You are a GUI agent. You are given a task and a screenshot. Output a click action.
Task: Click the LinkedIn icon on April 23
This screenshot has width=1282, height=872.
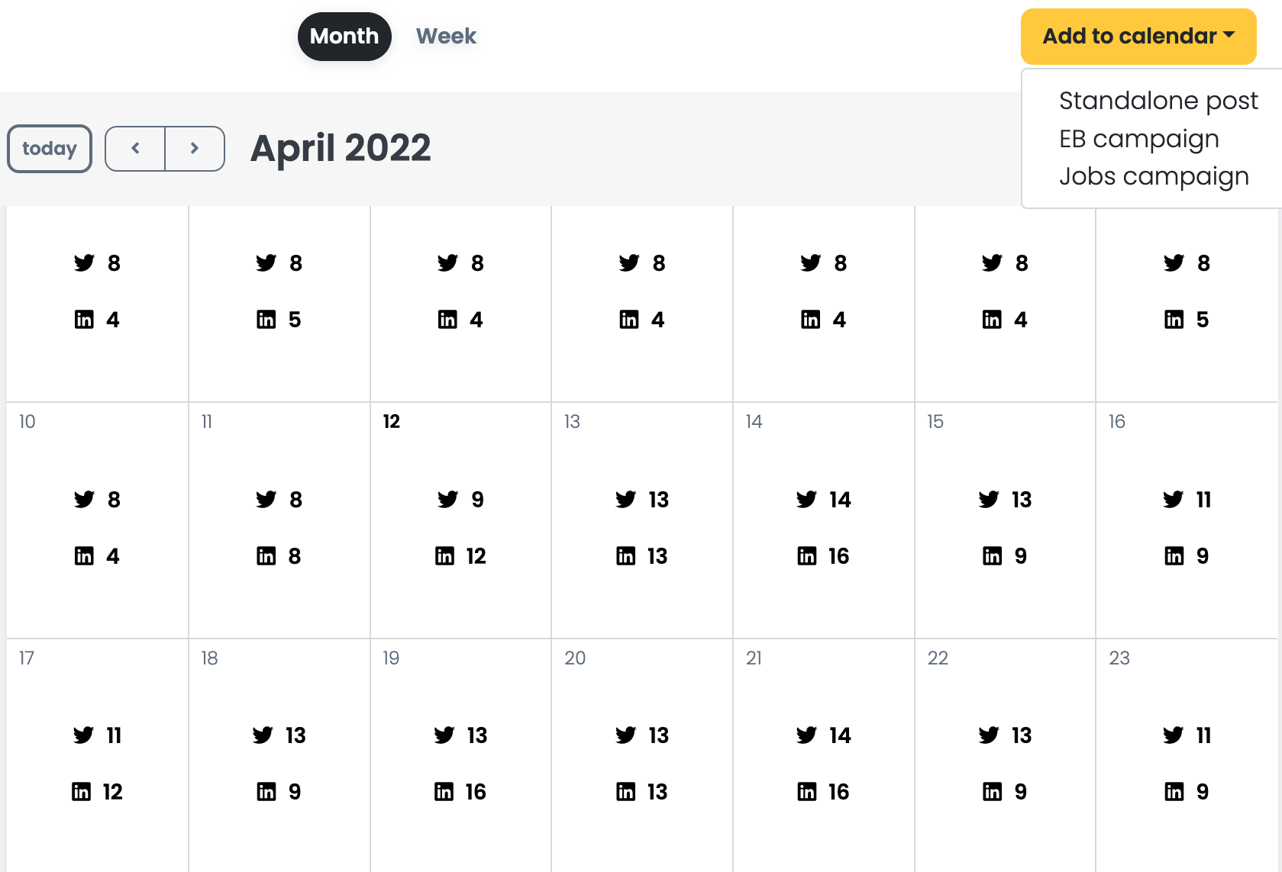pos(1174,792)
